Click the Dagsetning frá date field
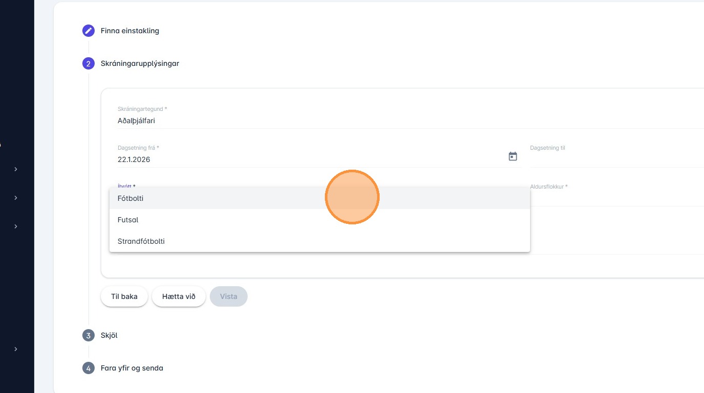The width and height of the screenshot is (704, 393). point(307,159)
